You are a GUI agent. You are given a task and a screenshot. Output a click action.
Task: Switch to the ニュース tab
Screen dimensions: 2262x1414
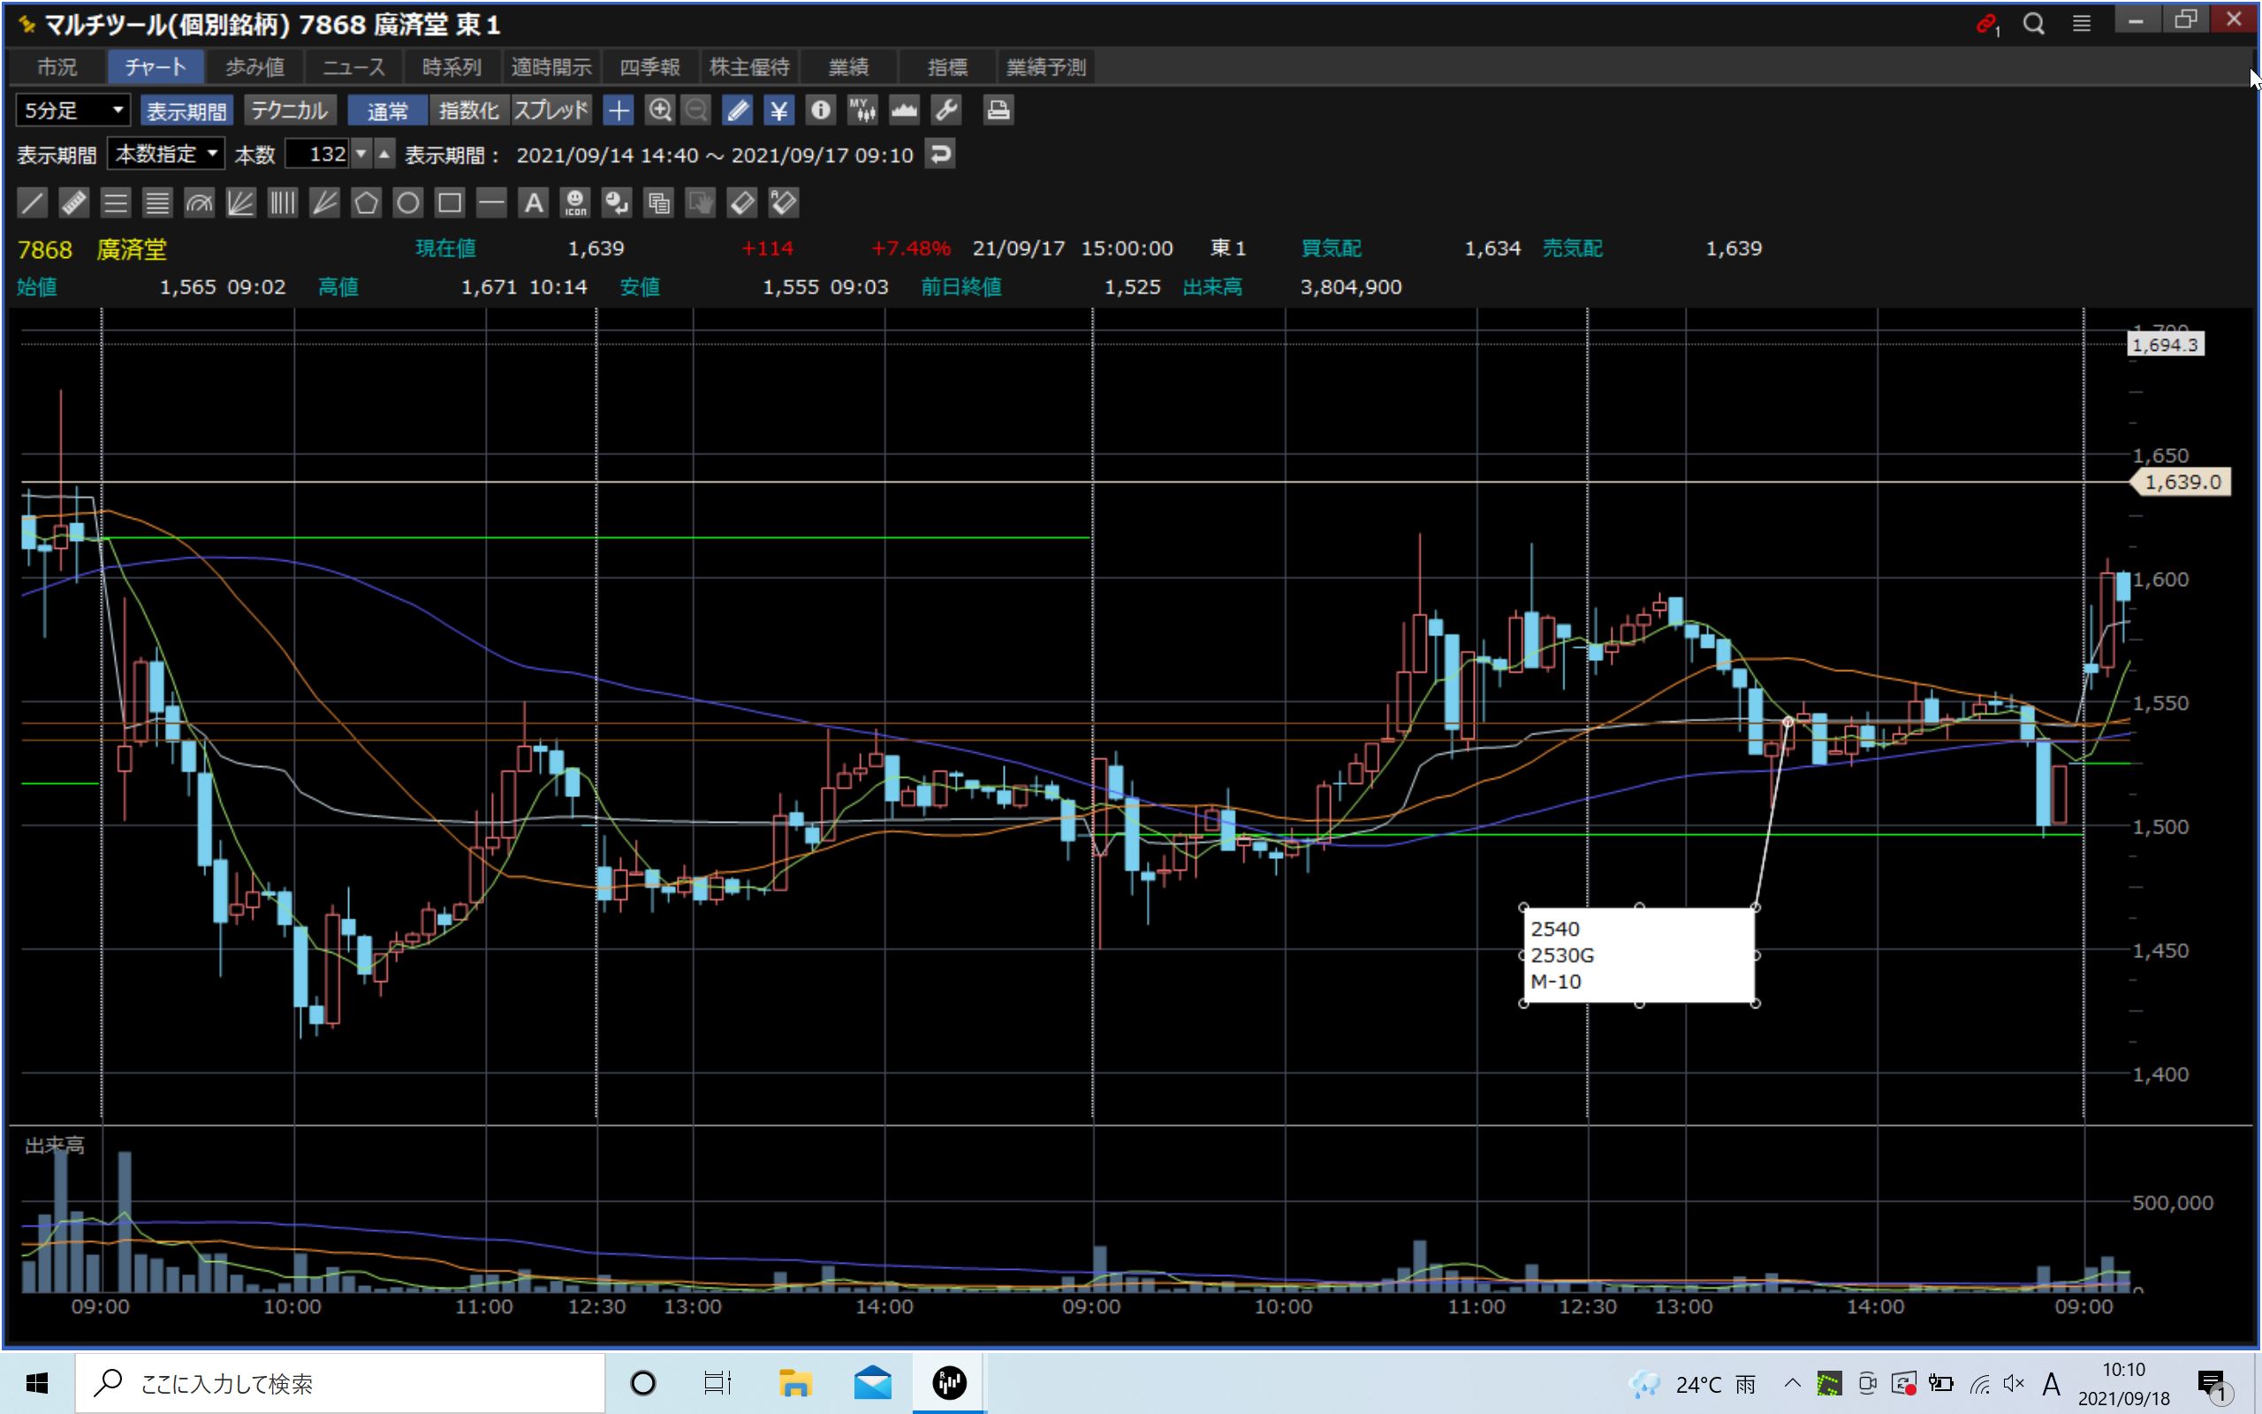[353, 67]
